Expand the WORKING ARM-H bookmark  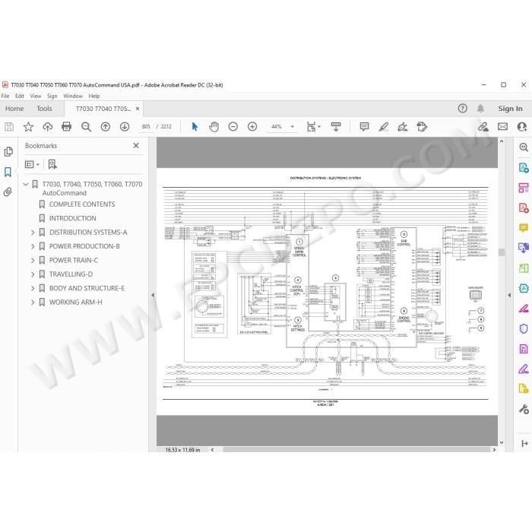(33, 302)
